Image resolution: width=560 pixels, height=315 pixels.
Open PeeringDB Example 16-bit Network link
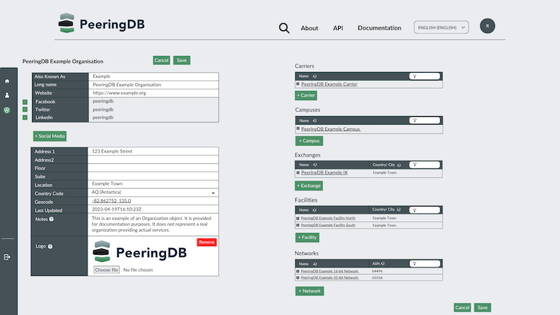330,272
